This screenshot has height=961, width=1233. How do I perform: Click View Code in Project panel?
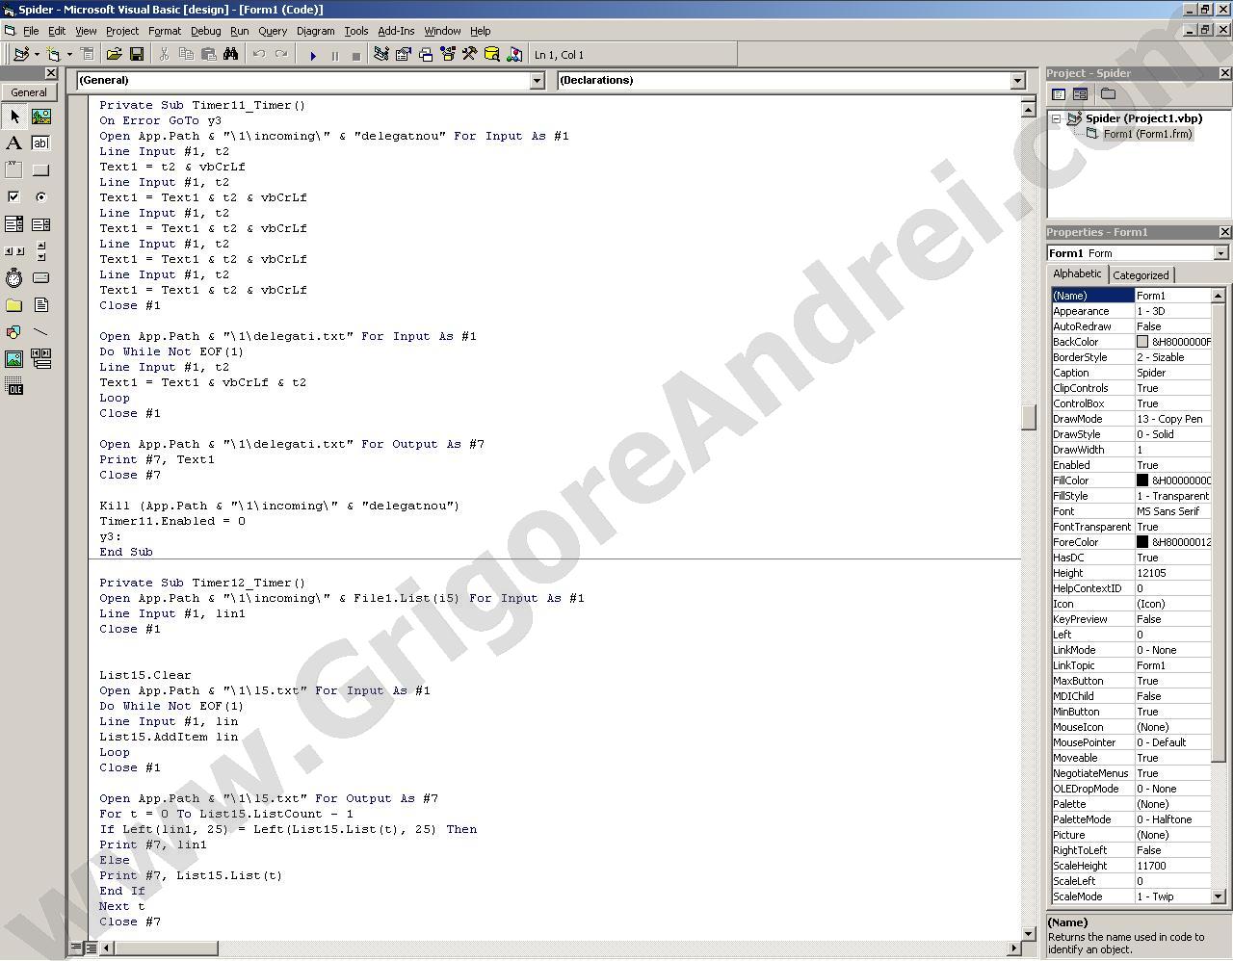(1059, 94)
